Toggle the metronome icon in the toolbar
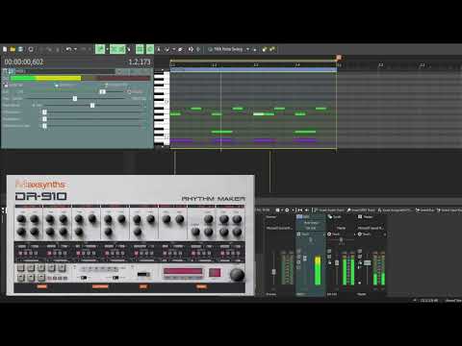The width and height of the screenshot is (462, 346). [159, 49]
